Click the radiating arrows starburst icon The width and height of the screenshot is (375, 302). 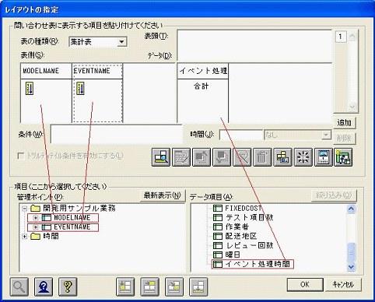pos(303,157)
